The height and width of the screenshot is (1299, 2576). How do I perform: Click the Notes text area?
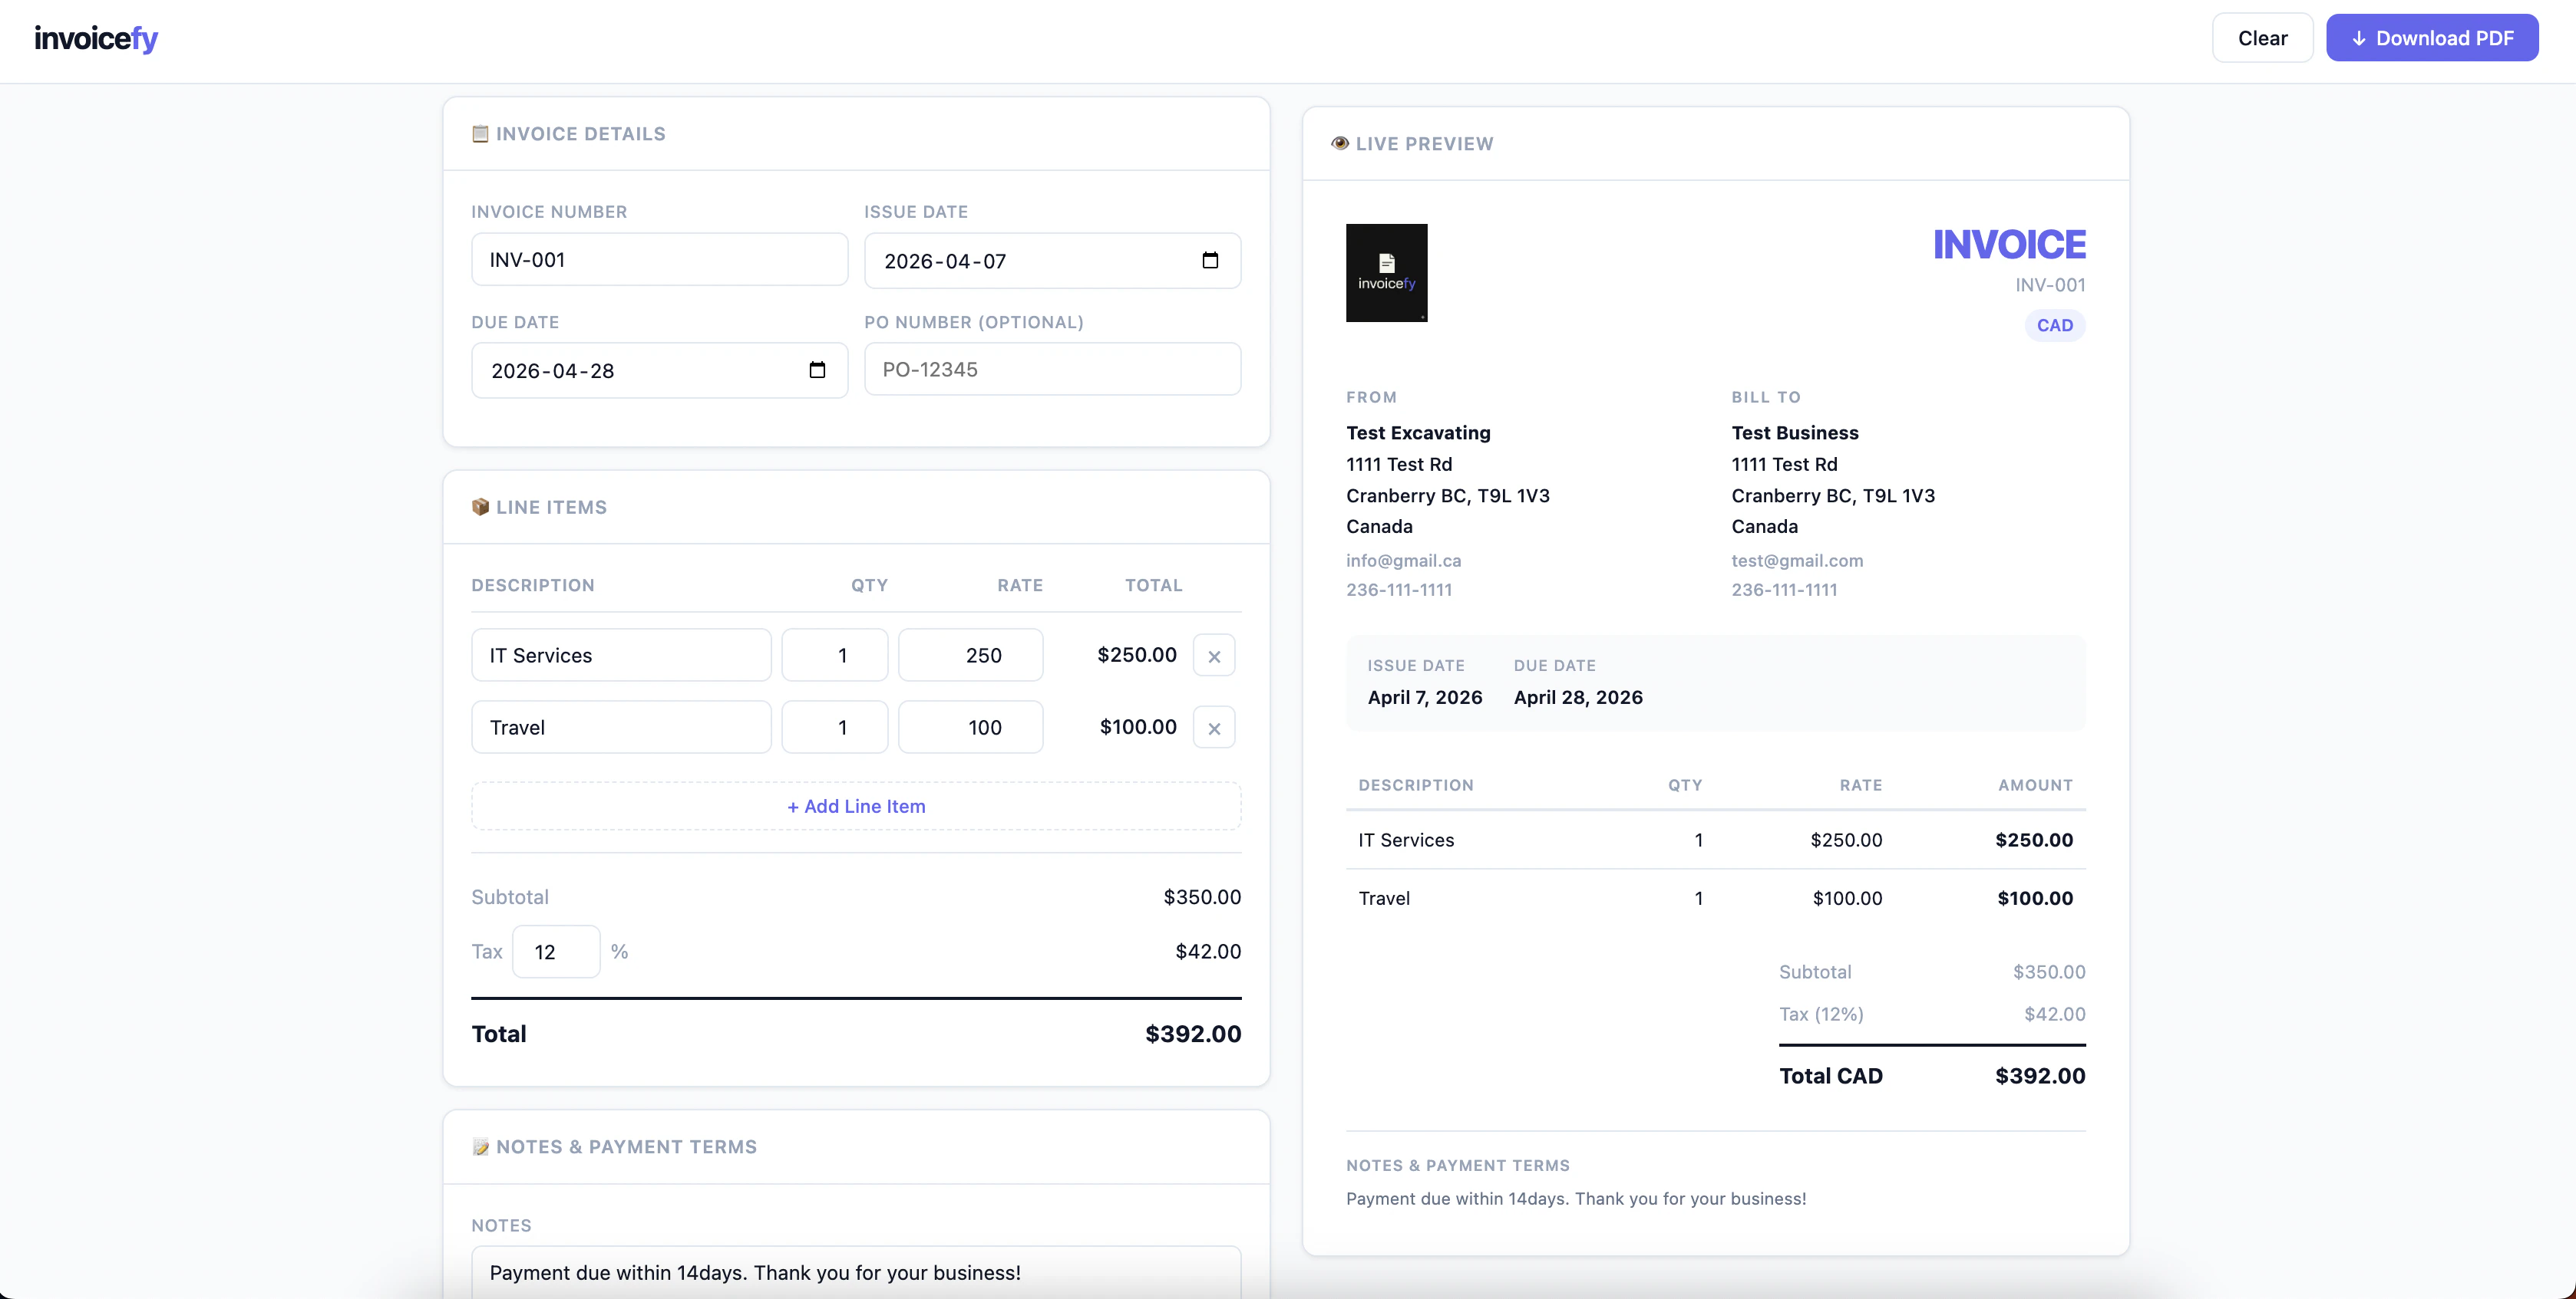856,1271
